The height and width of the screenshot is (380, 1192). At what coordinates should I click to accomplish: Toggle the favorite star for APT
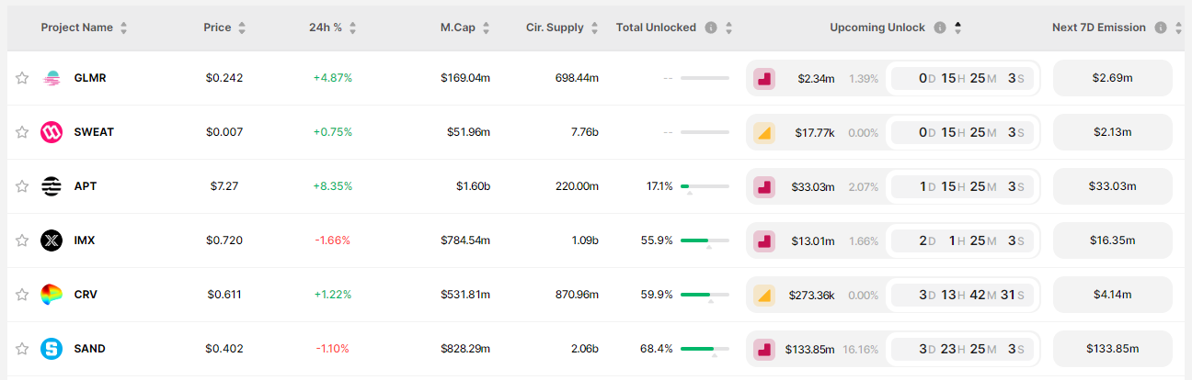[22, 186]
